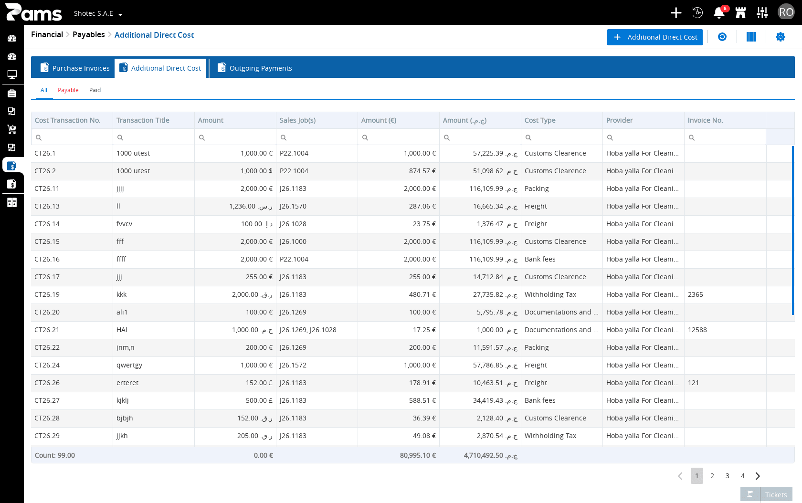The width and height of the screenshot is (802, 503).
Task: Click the search icon in Cost Transaction No. filter
Action: (x=39, y=137)
